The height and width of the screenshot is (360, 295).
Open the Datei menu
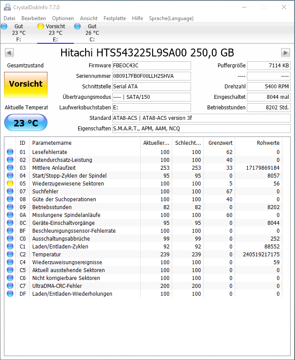coord(10,18)
